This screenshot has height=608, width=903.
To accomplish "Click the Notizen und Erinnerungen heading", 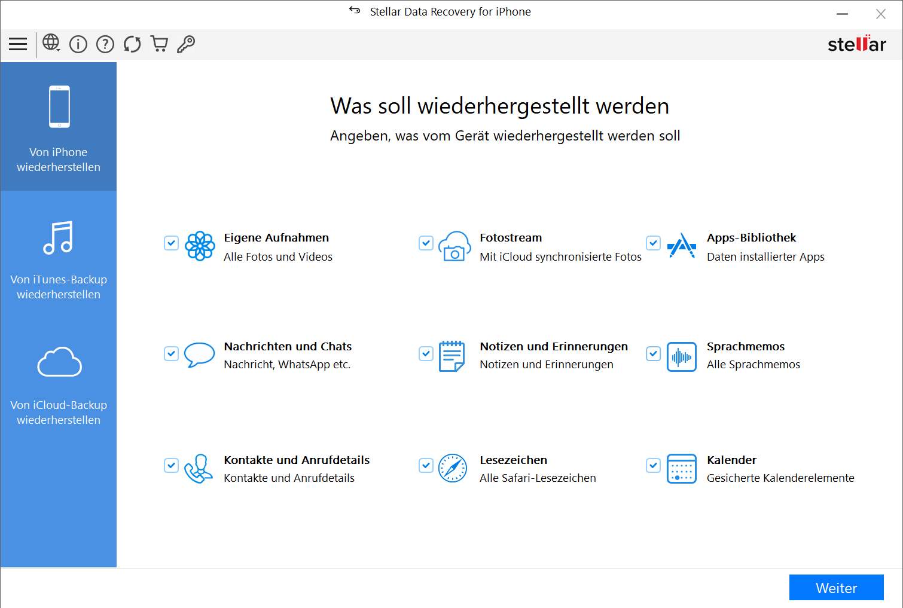I will tap(554, 346).
